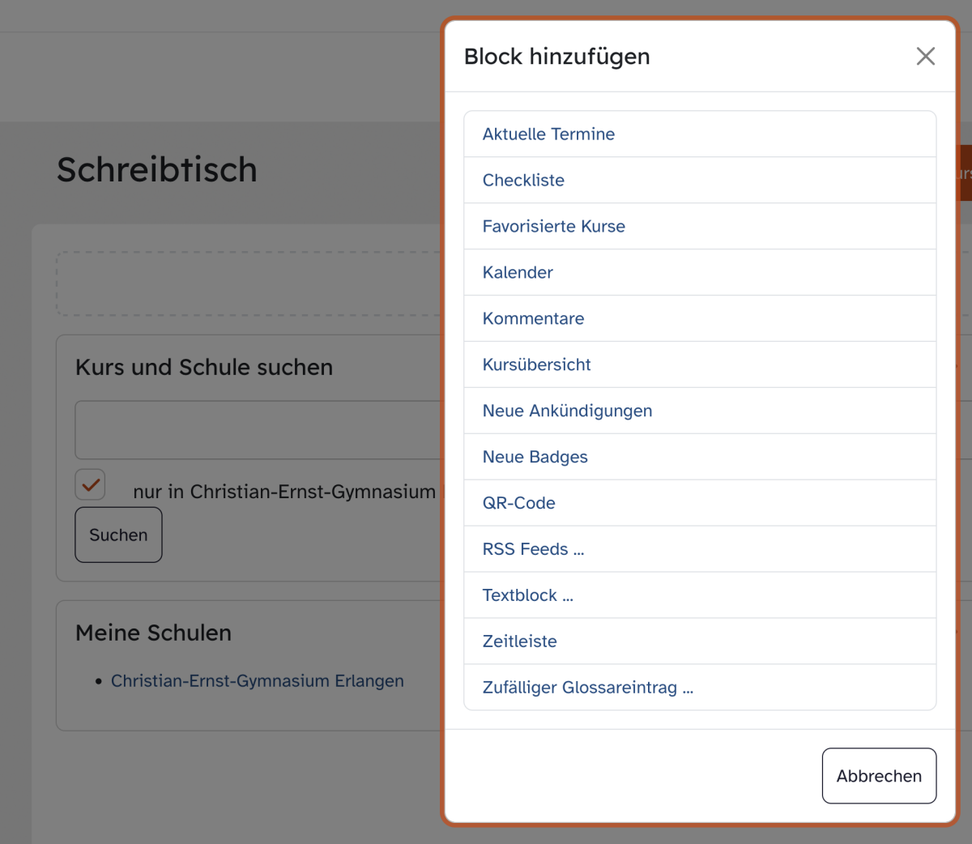Add the Neue Ankündigungen block
The height and width of the screenshot is (844, 972).
[567, 411]
